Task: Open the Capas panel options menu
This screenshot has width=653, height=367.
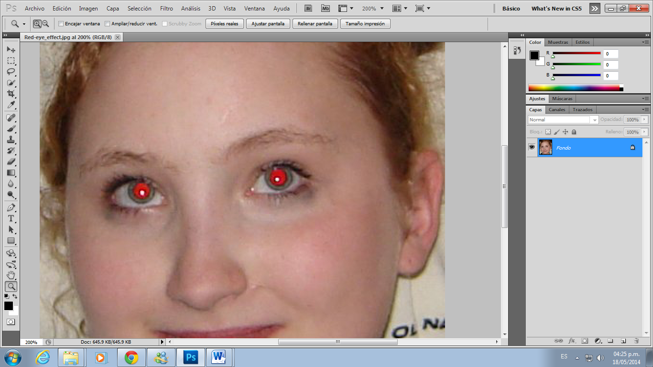Action: coord(645,109)
